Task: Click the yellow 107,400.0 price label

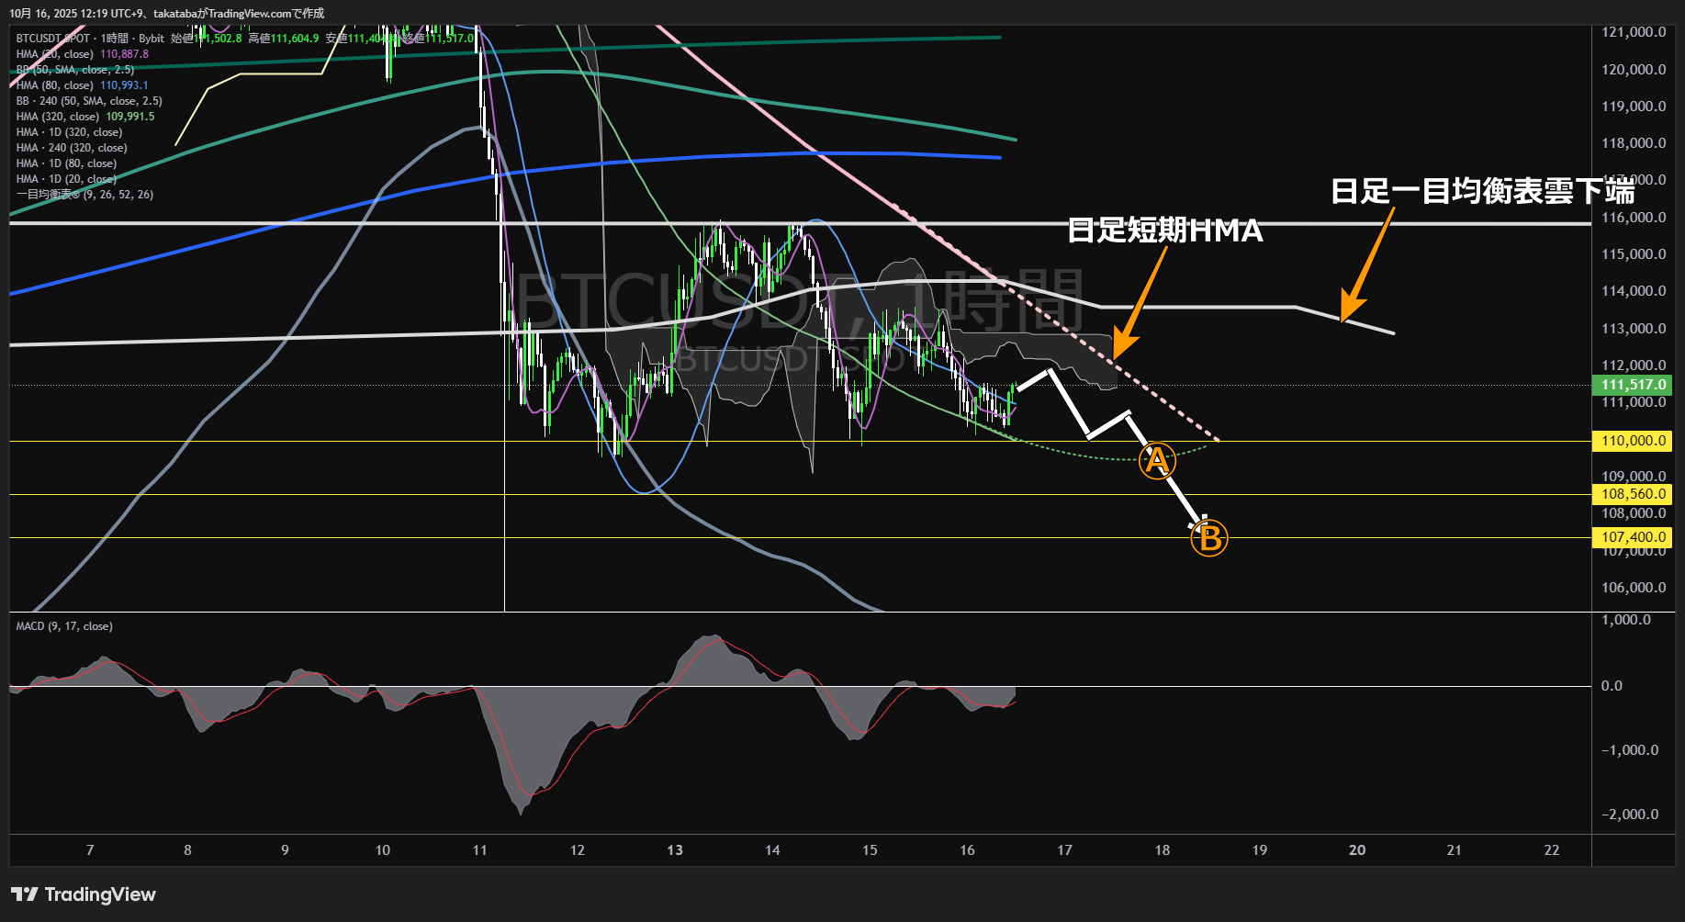Action: point(1633,537)
